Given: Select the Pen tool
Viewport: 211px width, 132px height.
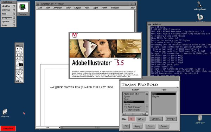Looking at the screenshot, I should [x=17, y=55].
